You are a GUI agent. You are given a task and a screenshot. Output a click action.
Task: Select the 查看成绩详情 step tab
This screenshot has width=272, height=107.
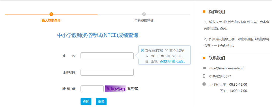pyautogui.click(x=144, y=21)
